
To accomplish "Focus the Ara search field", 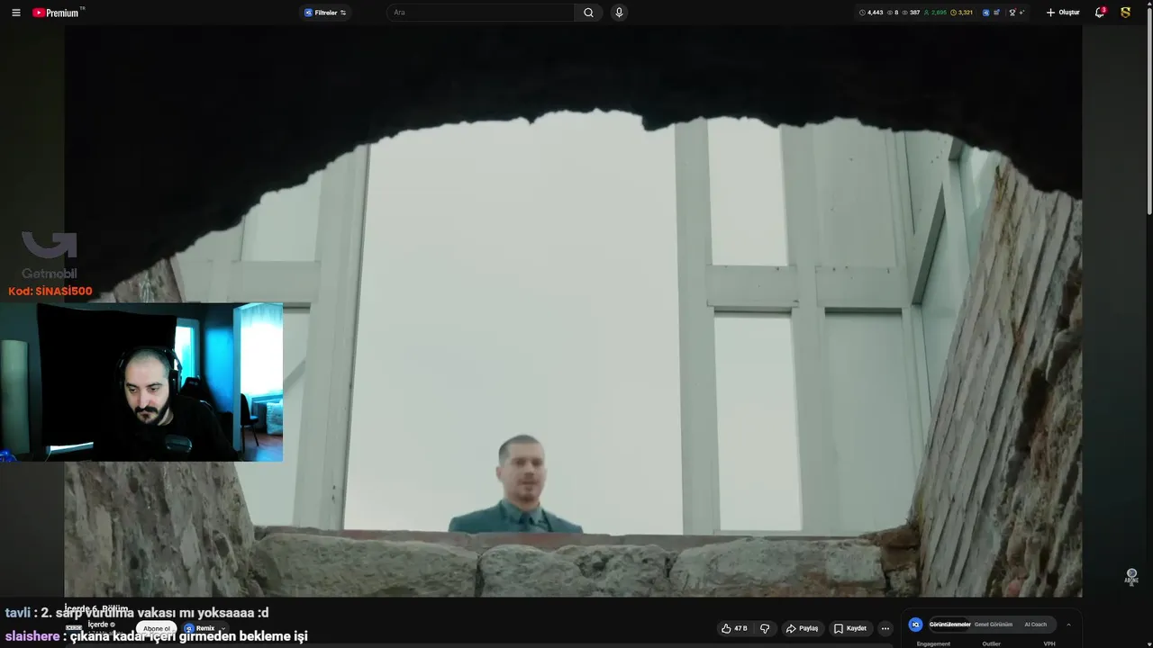I will click(482, 13).
